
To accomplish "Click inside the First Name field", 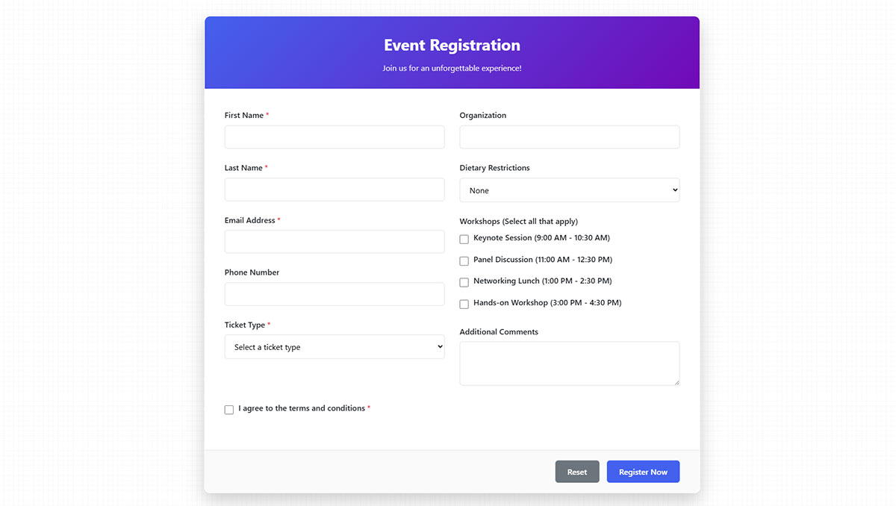I will (x=334, y=137).
